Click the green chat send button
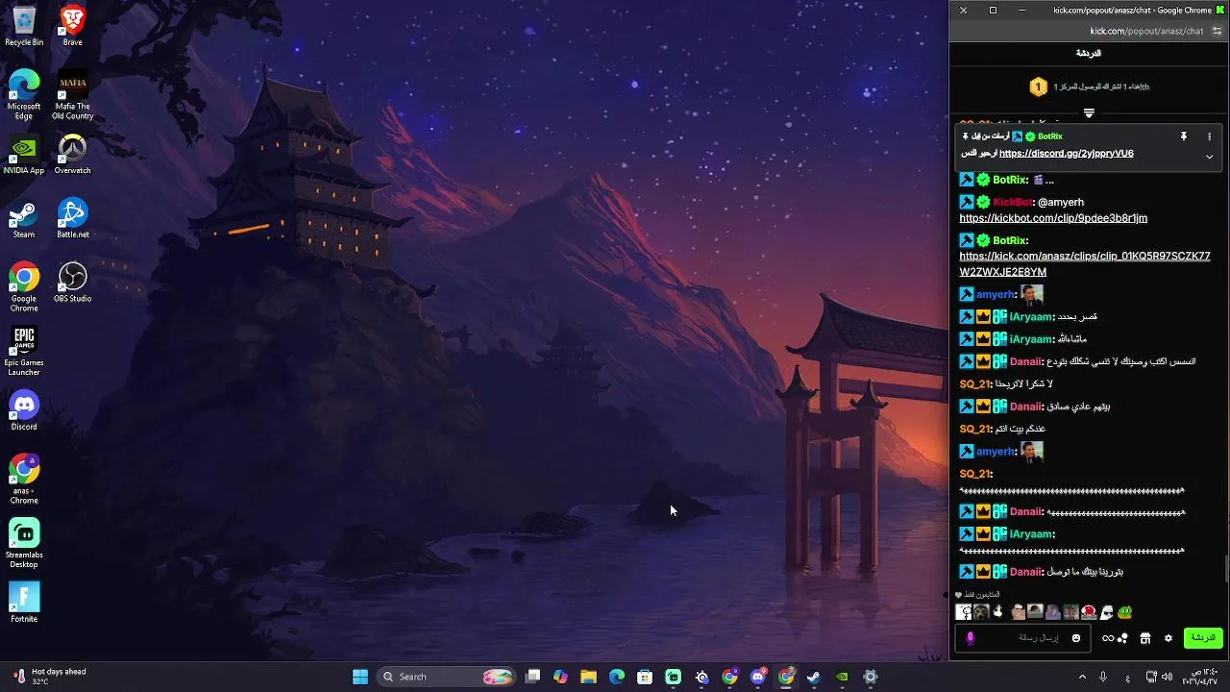Viewport: 1230px width, 692px height. 1203,638
